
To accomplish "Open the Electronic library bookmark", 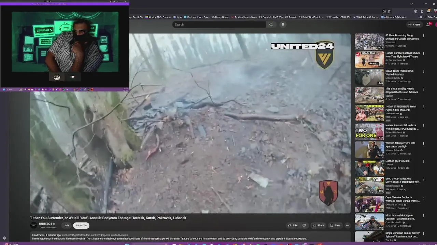I will tap(197, 17).
